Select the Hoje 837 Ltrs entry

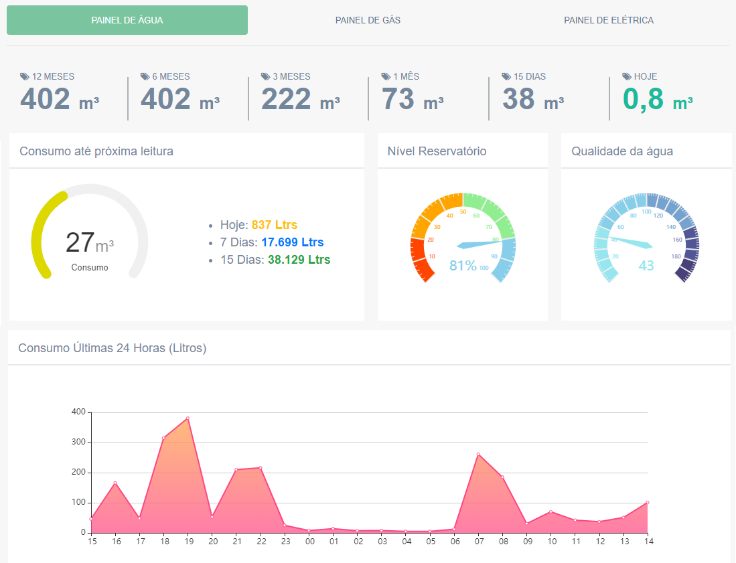[x=259, y=225]
